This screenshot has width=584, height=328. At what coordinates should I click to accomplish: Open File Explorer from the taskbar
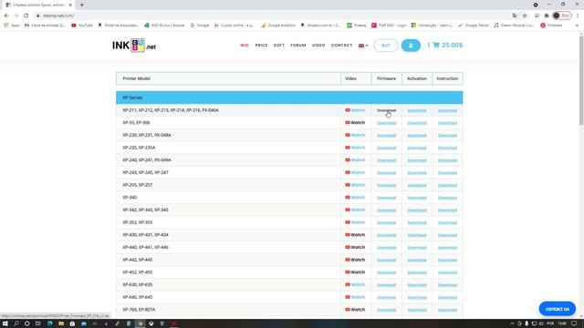[x=61, y=323]
